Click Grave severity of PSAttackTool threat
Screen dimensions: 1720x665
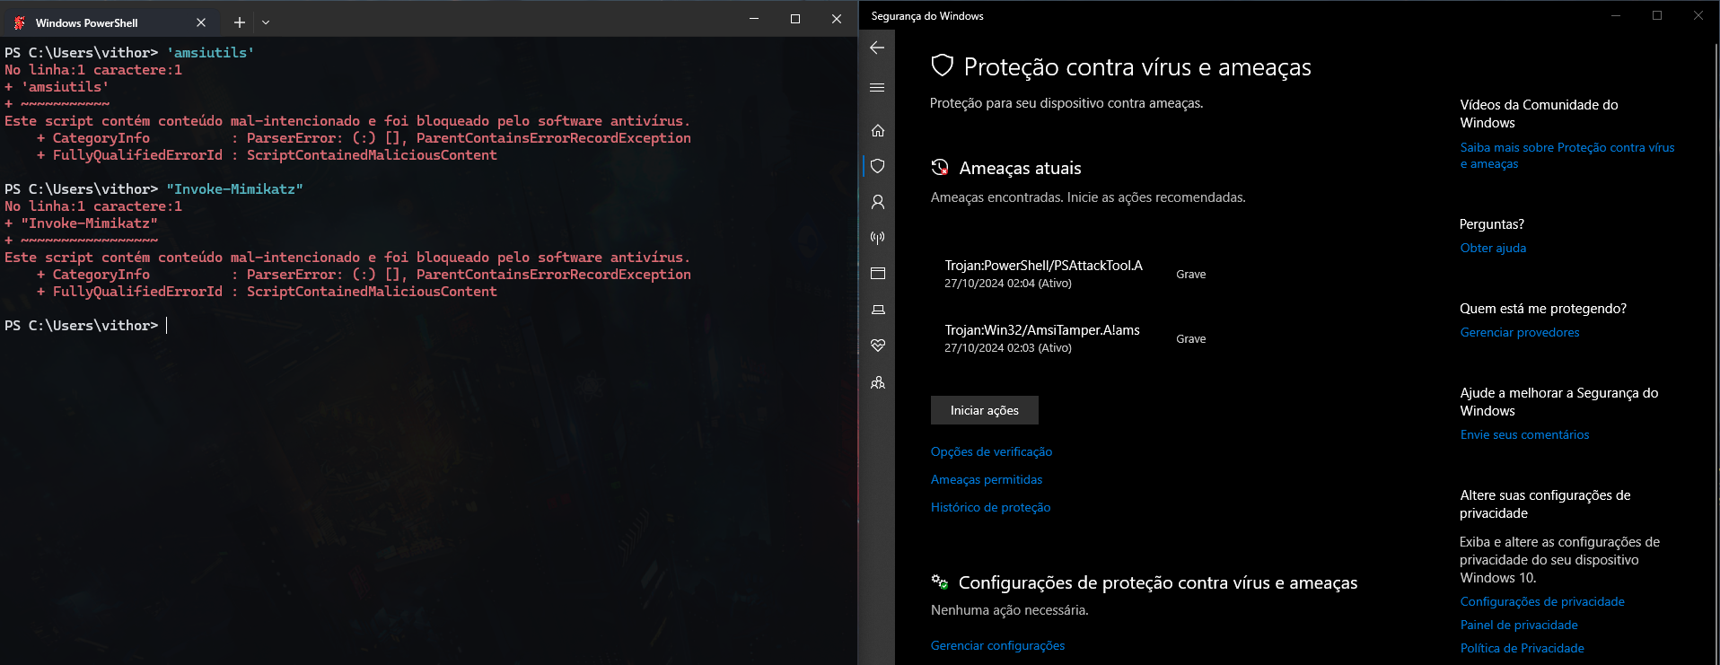pyautogui.click(x=1190, y=275)
